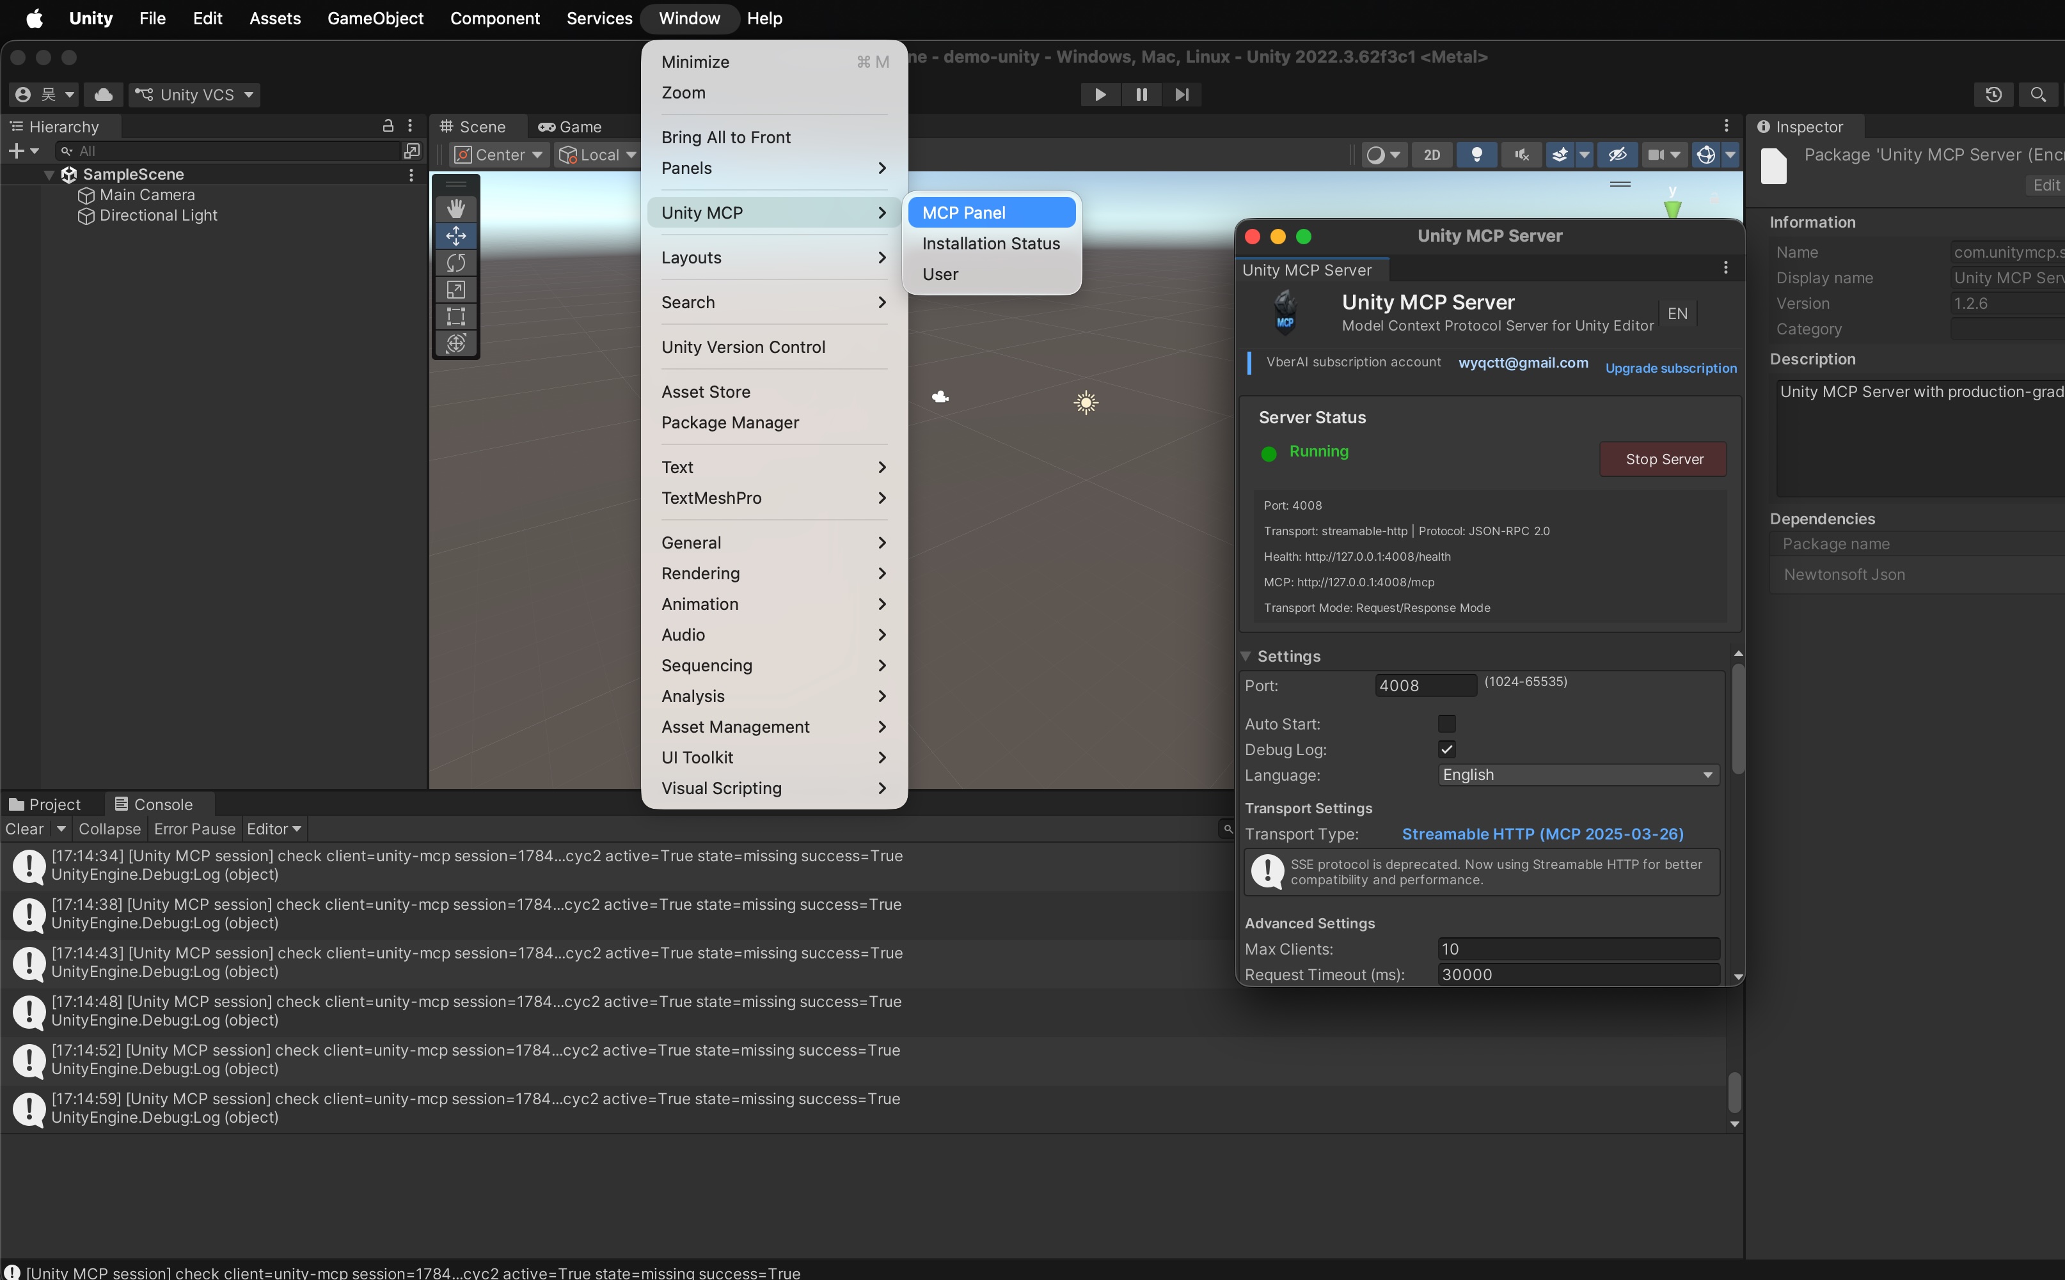2065x1280 pixels.
Task: Open the shading mode draw dropdown
Action: pyautogui.click(x=1384, y=155)
